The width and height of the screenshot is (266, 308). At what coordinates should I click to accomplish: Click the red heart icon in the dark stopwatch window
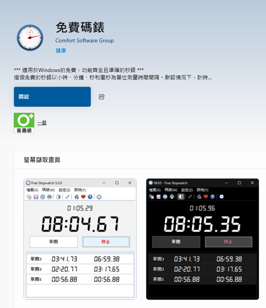coord(206,197)
